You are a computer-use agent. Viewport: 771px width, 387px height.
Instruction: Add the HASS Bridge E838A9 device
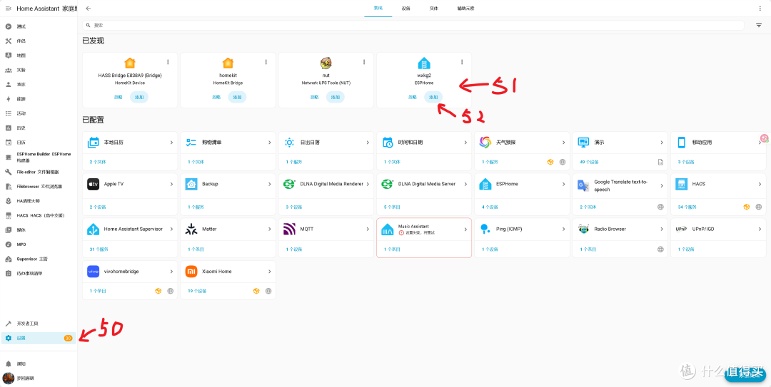(139, 97)
